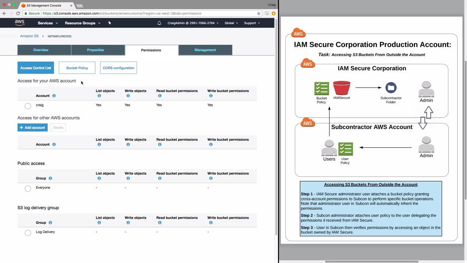
Task: Expand the Resource Groups dropdown
Action: point(82,23)
